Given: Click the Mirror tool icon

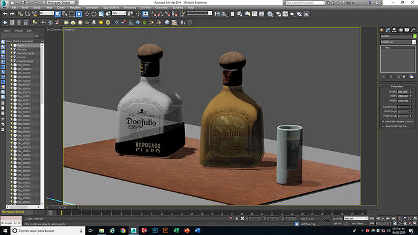Looking at the screenshot, I should coord(217,14).
